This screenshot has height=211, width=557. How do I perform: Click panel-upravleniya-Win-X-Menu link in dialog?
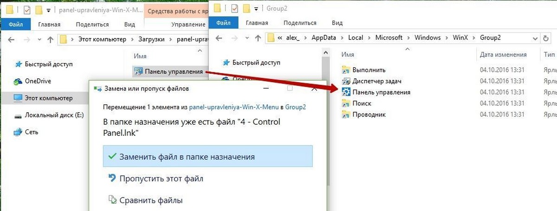click(x=233, y=107)
